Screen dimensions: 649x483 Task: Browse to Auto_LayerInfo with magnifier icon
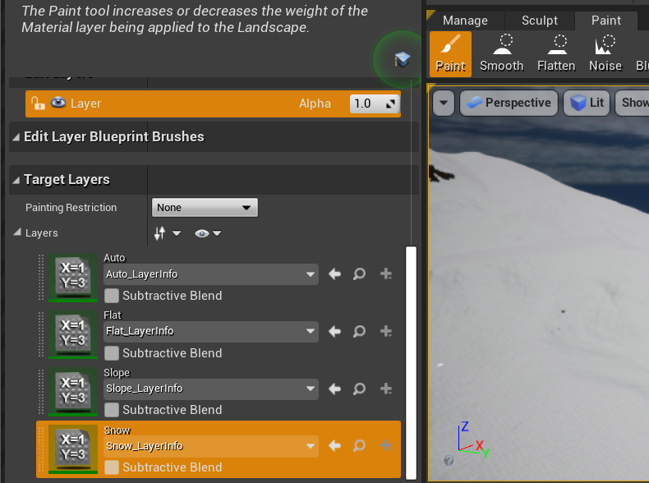tap(359, 274)
